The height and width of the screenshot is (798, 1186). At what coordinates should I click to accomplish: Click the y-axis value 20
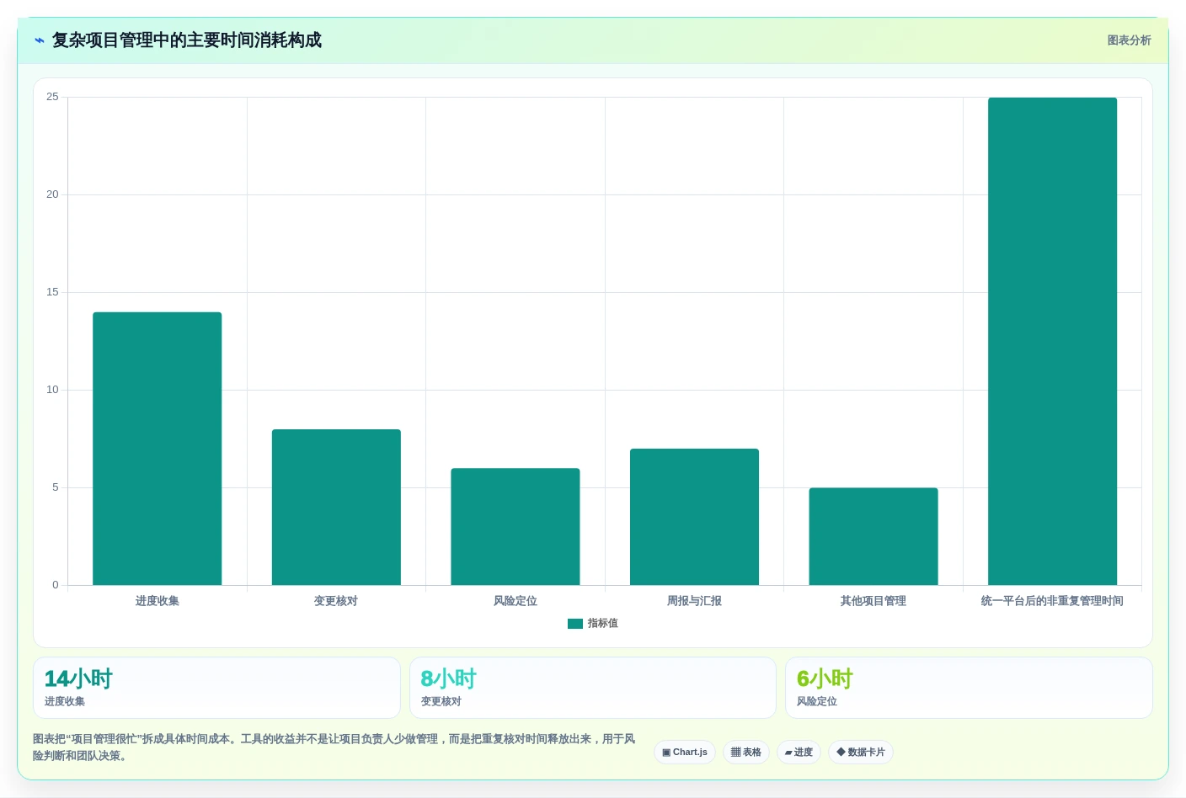click(52, 194)
